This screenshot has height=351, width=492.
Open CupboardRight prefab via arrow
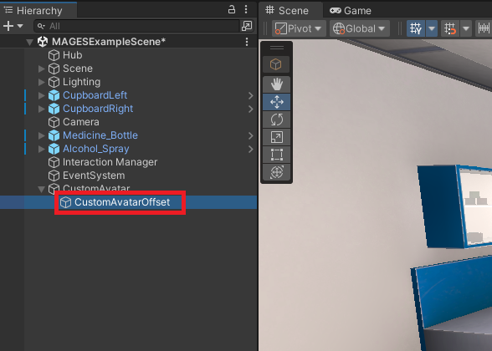250,109
